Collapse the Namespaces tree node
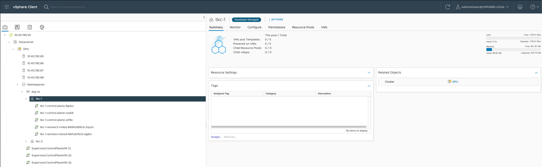Image resolution: width=542 pixels, height=167 pixels. pyautogui.click(x=17, y=85)
